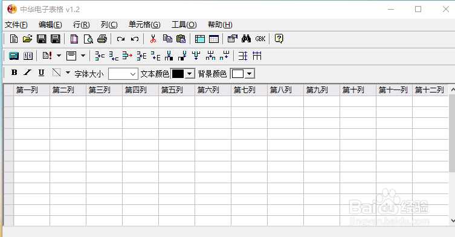Open page setup with the purple page icon
This screenshot has width=455, height=237.
74,39
